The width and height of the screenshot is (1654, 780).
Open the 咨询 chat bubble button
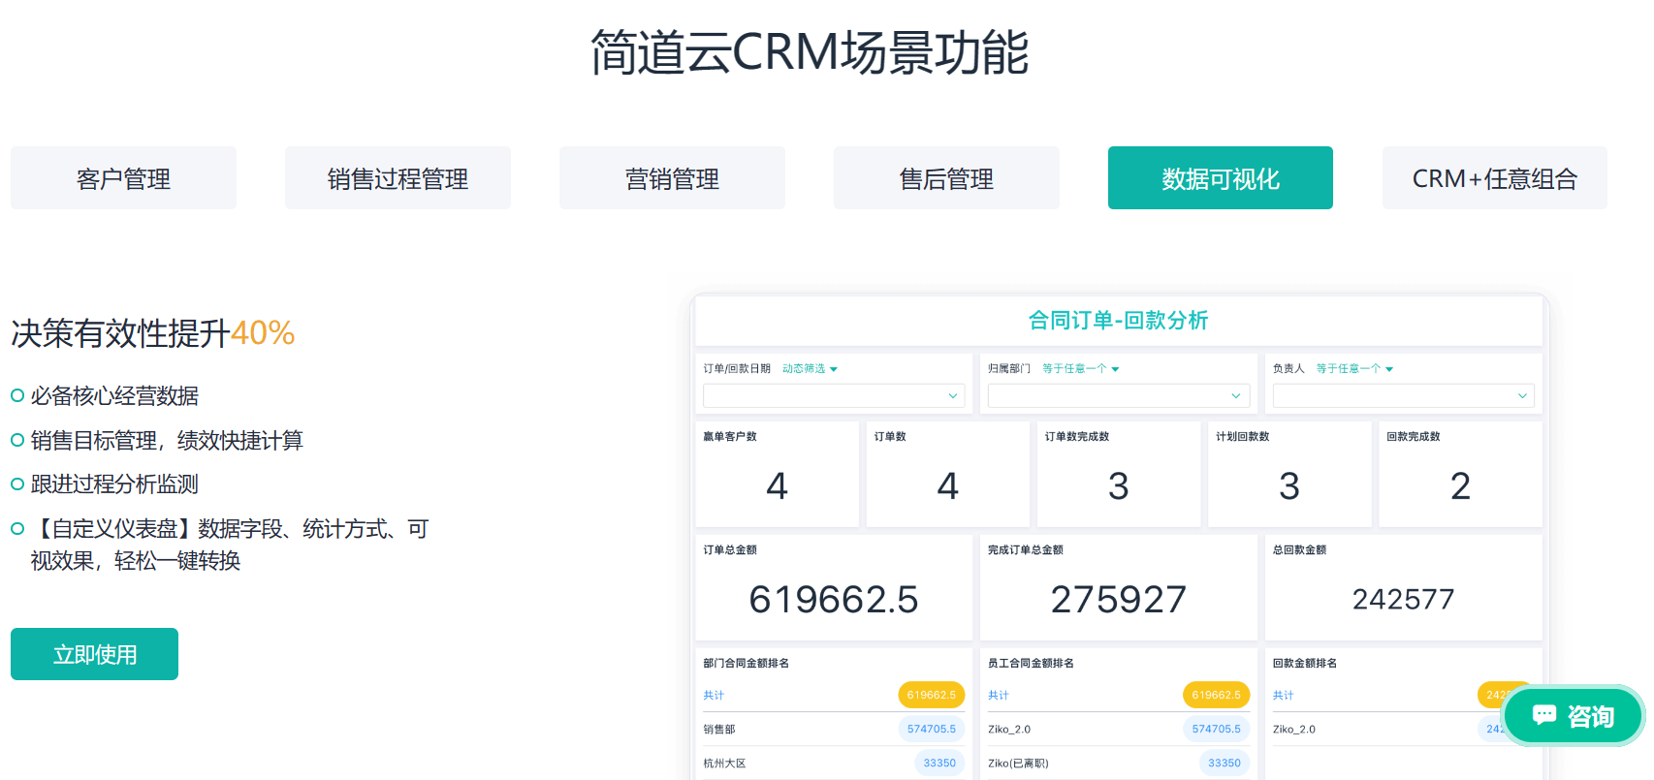click(1573, 716)
